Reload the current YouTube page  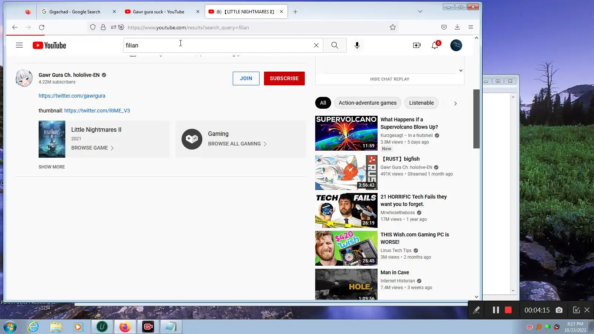[42, 27]
